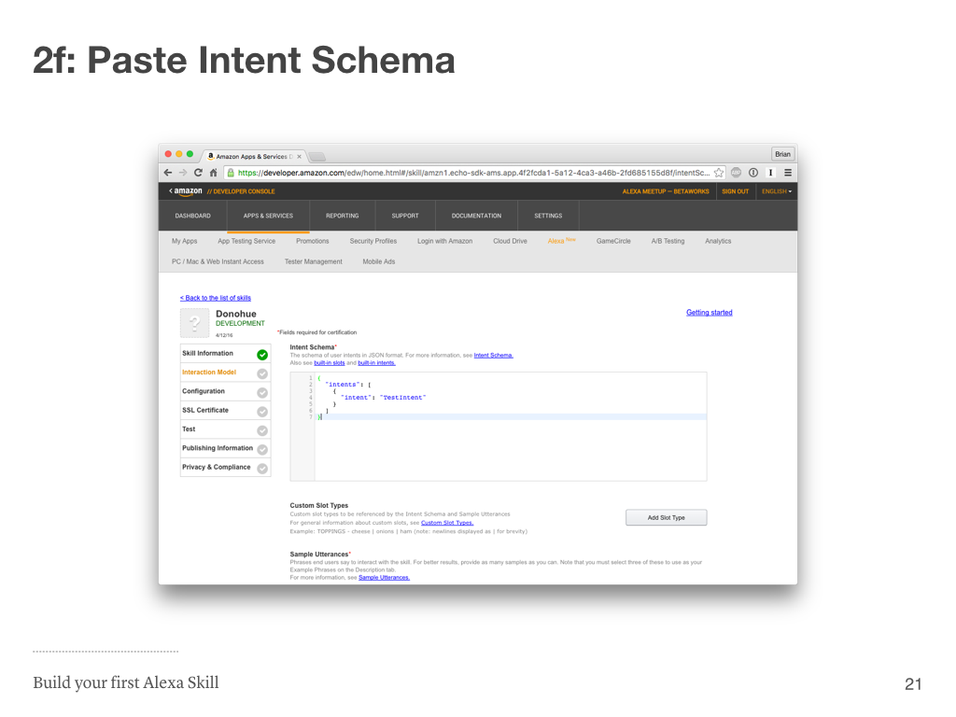Viewport: 956px width, 717px height.
Task: Select Login with Amazon submenu item
Action: 444,242
